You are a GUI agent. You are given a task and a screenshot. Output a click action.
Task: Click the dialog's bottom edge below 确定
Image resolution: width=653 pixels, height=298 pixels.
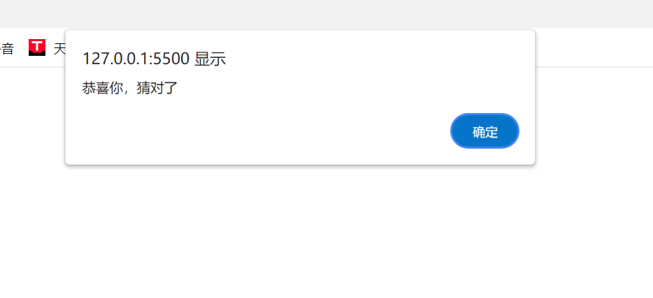[485, 165]
